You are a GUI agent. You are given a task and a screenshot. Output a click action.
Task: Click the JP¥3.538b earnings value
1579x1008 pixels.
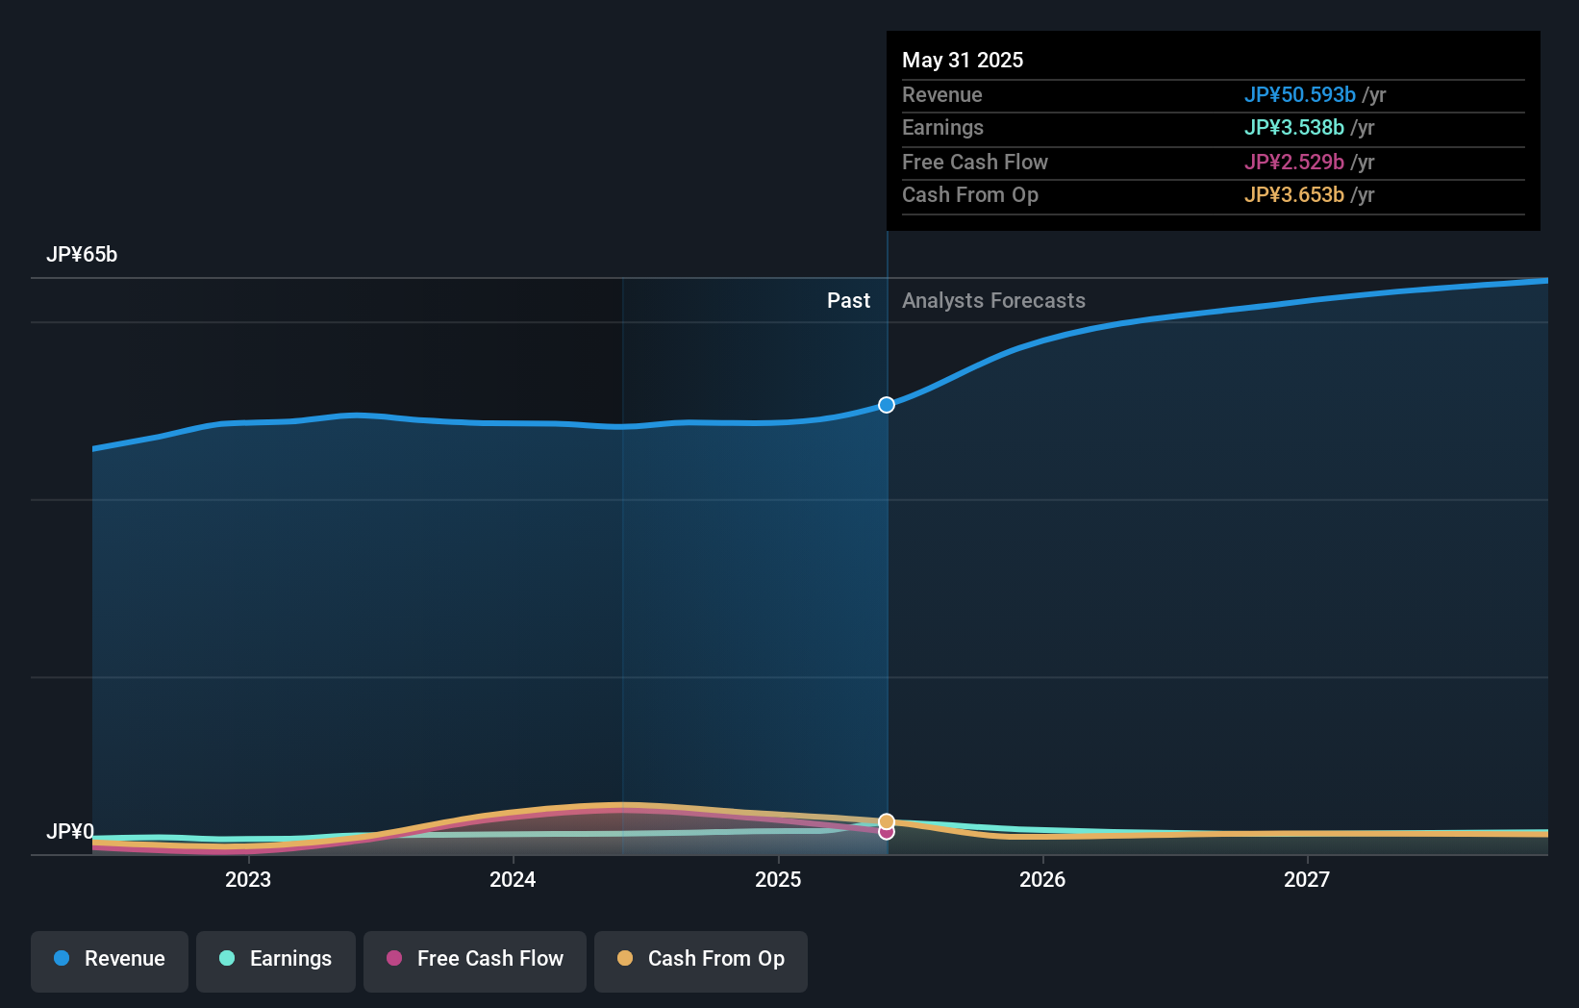coord(1294,128)
